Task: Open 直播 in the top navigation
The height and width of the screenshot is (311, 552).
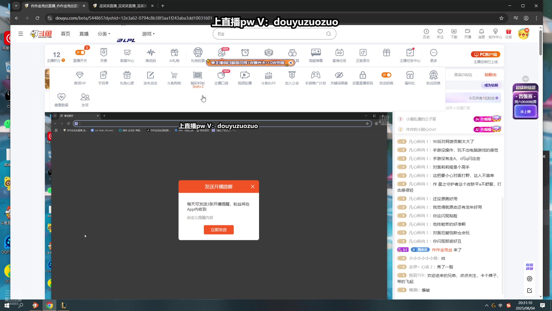Action: pos(84,34)
